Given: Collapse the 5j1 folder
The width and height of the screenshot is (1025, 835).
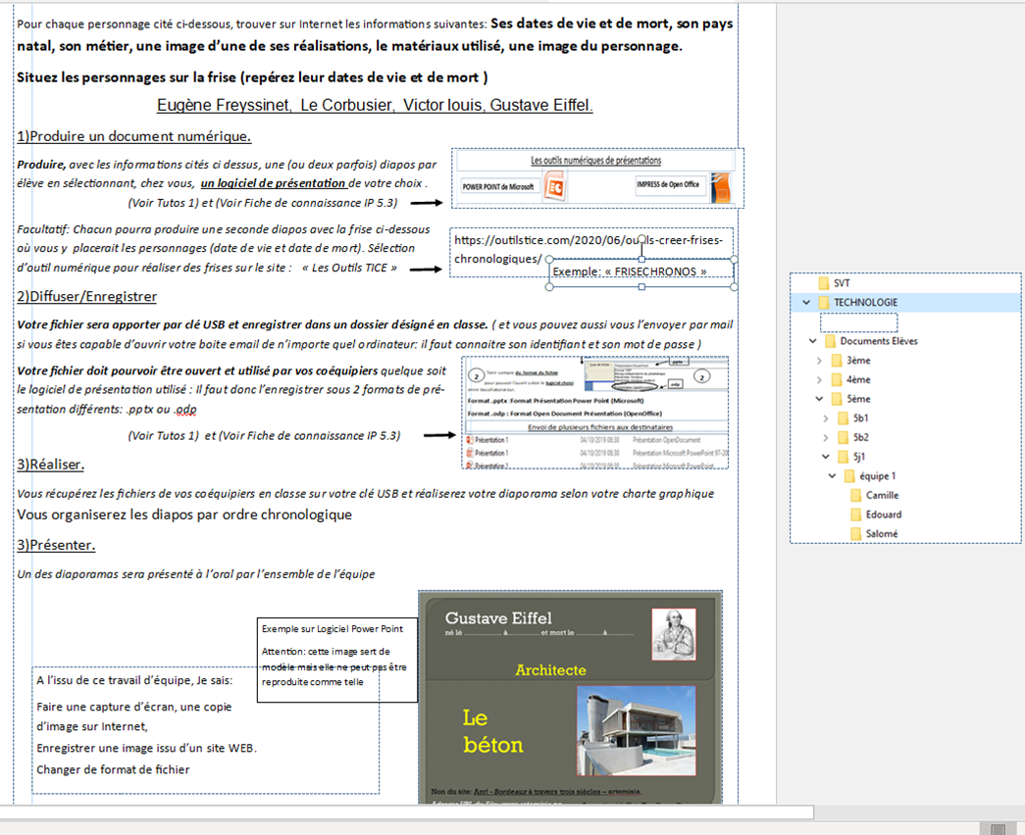Looking at the screenshot, I should 826,457.
